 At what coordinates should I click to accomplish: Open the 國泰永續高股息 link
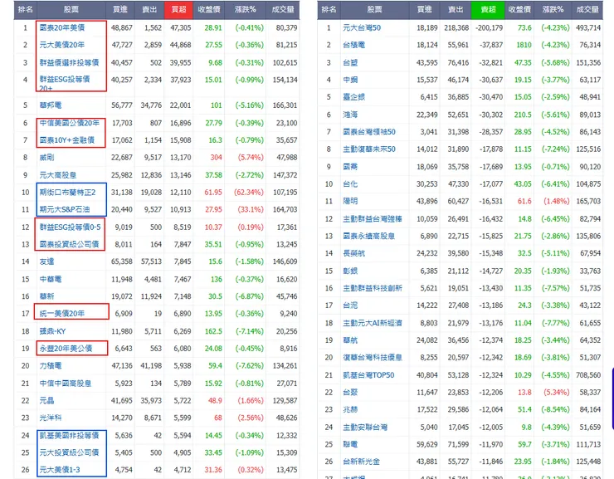pos(369,236)
